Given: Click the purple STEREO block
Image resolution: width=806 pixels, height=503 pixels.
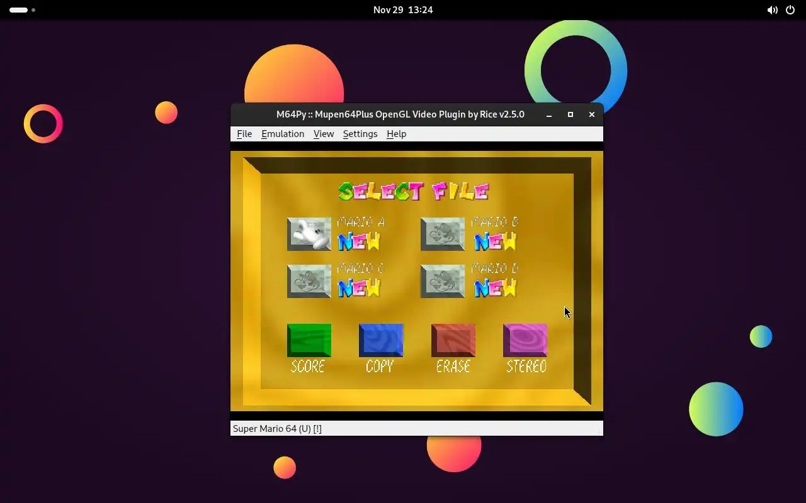Looking at the screenshot, I should click(525, 340).
